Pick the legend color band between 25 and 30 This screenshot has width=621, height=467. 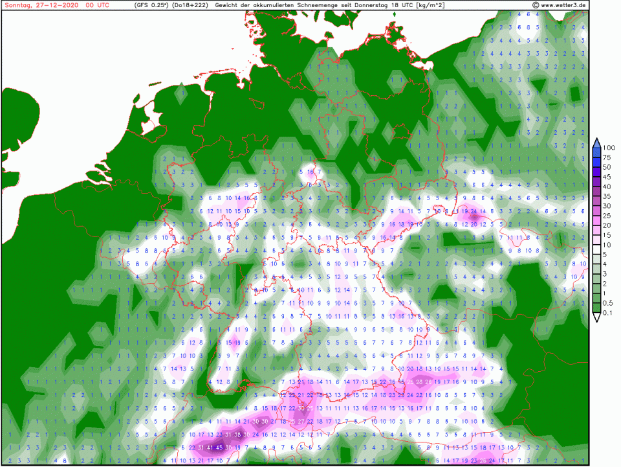pos(597,211)
